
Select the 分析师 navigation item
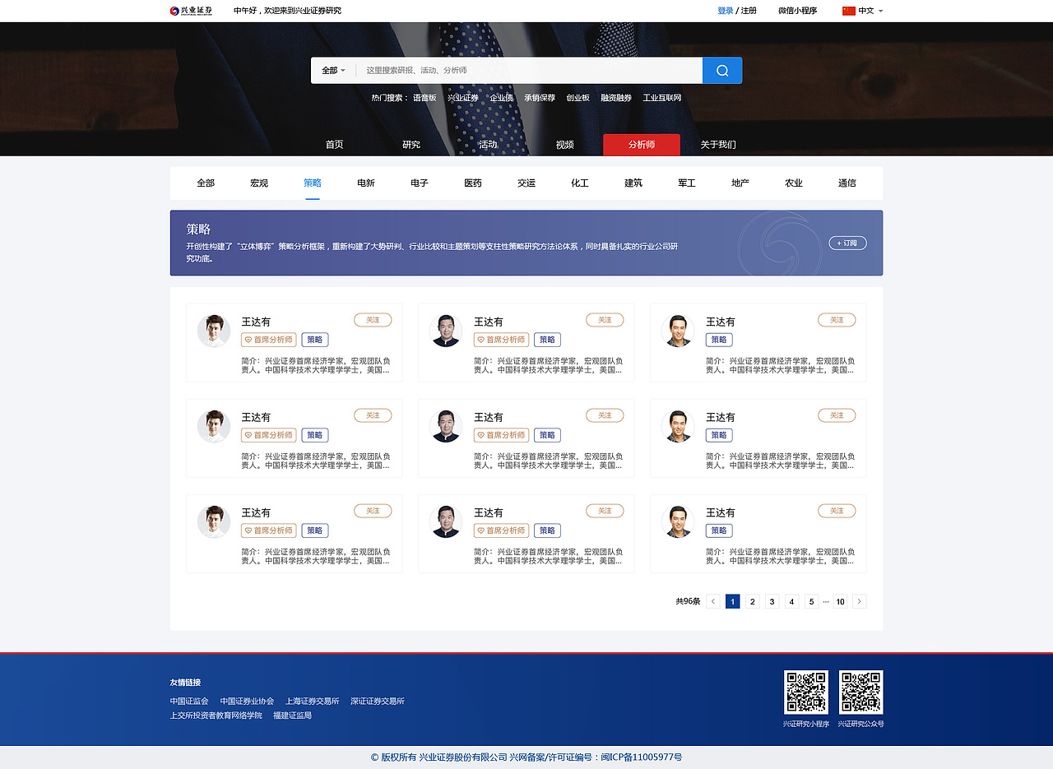click(x=642, y=145)
